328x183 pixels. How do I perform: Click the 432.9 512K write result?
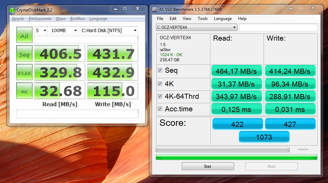coord(113,72)
